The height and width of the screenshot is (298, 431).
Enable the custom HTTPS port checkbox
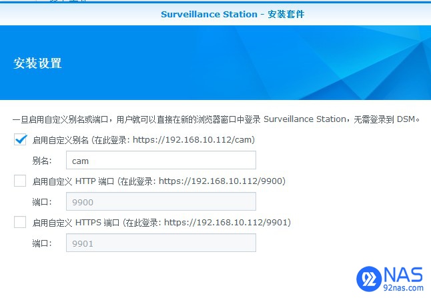(x=20, y=222)
